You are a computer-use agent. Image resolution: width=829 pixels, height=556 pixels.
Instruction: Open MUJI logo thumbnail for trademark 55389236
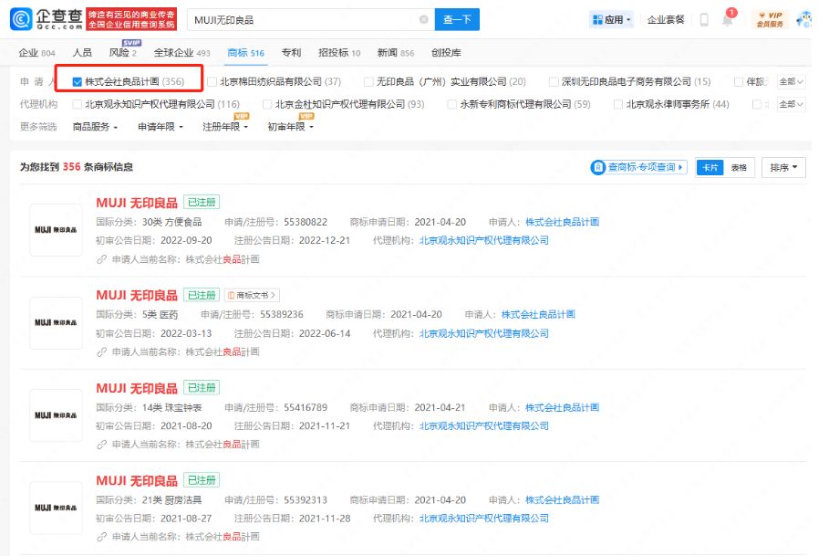coord(56,322)
